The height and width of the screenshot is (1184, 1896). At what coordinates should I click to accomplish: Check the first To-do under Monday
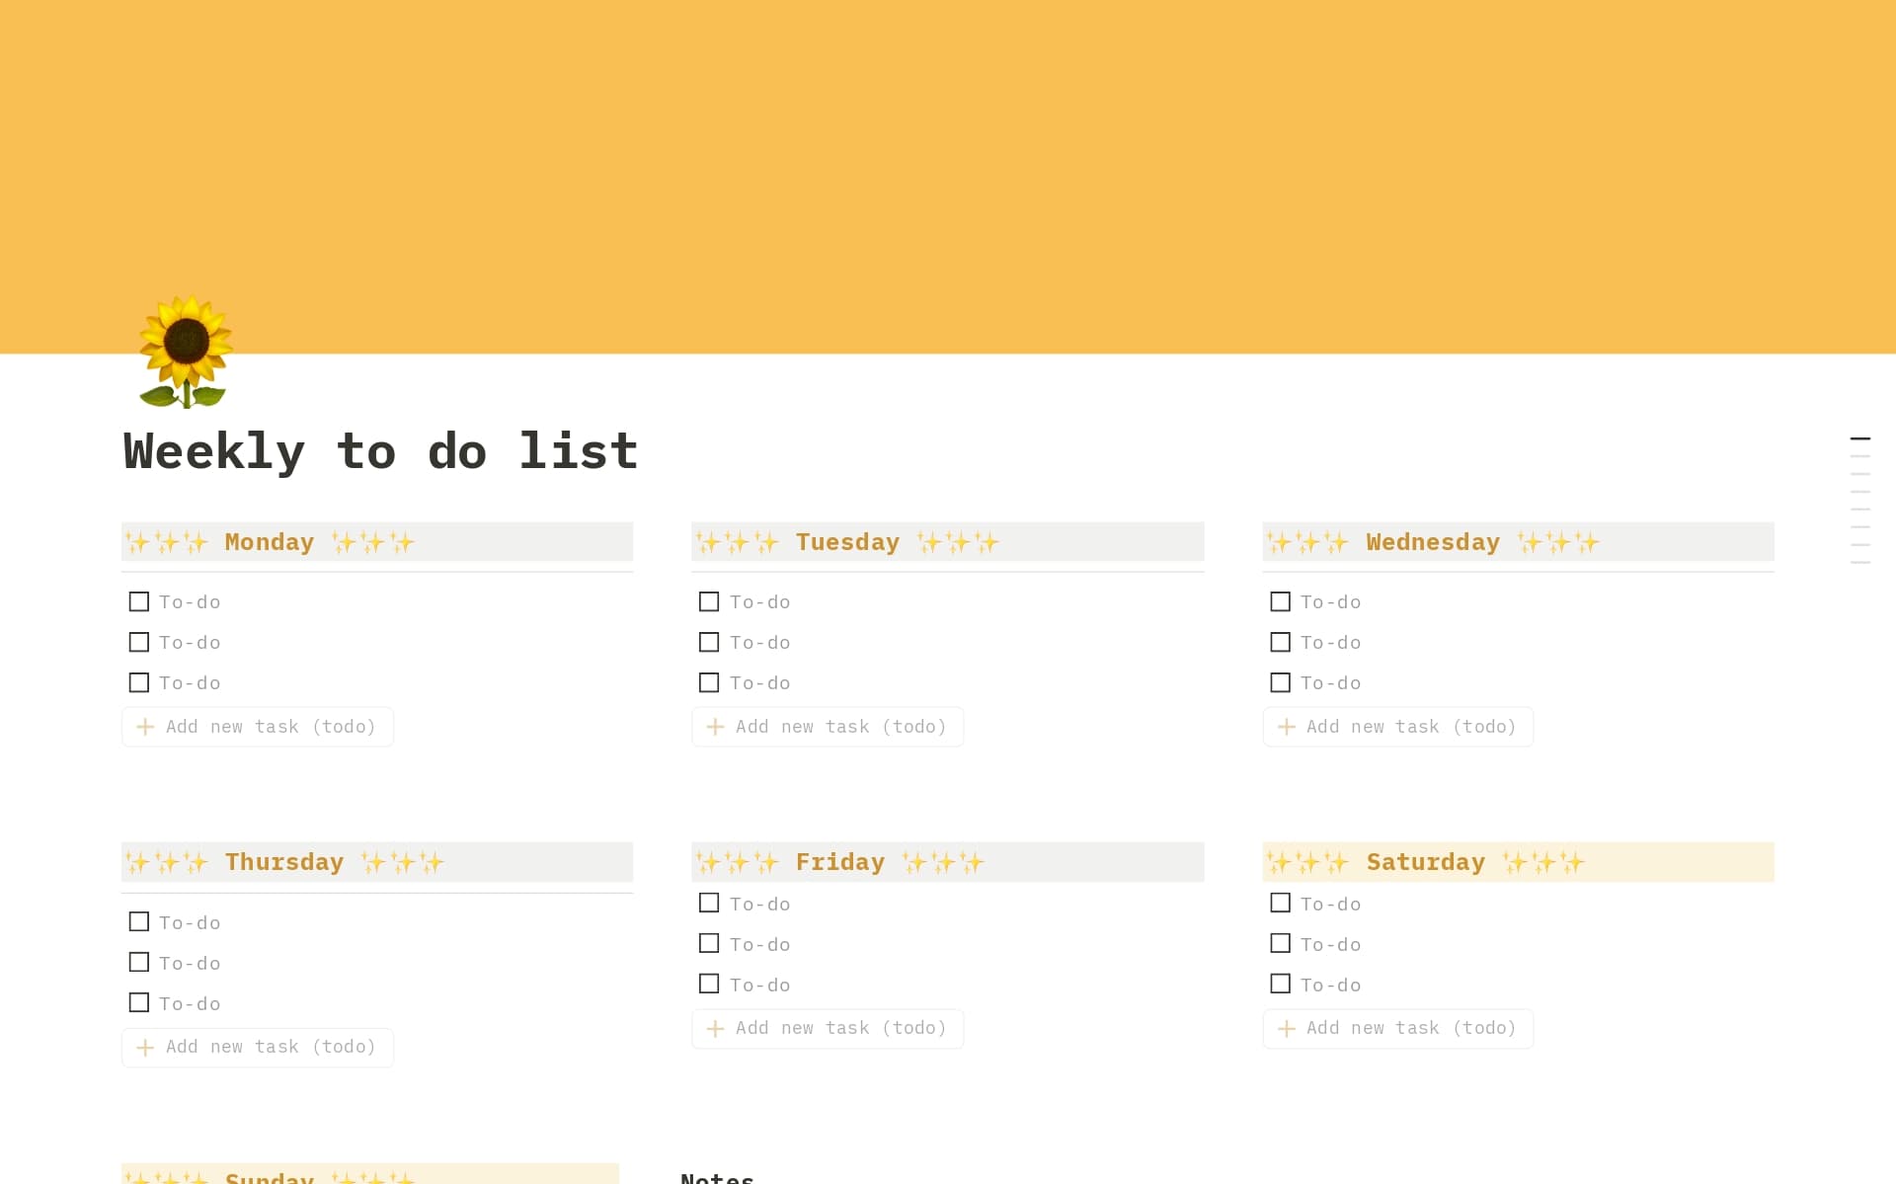click(x=138, y=600)
